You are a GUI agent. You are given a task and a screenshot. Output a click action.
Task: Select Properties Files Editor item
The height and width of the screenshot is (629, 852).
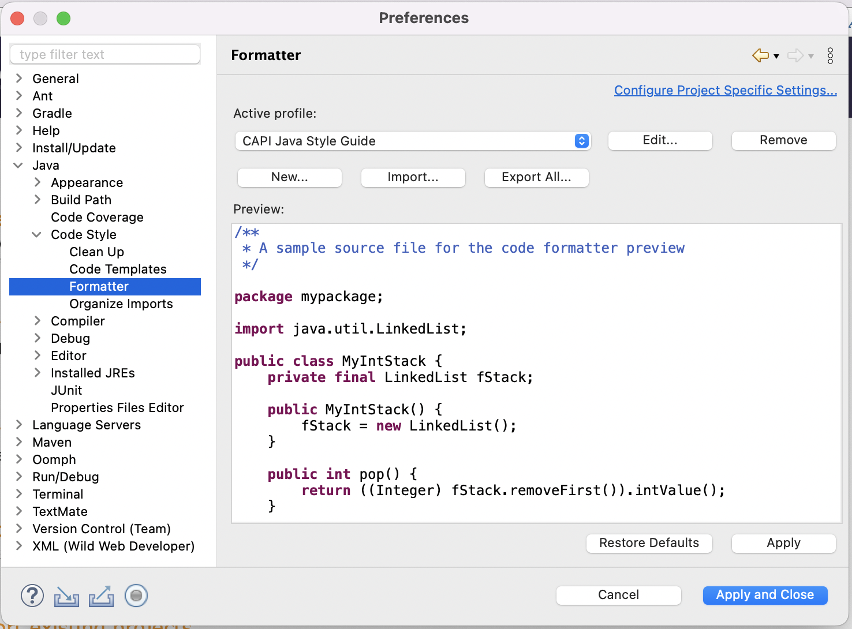pyautogui.click(x=117, y=407)
